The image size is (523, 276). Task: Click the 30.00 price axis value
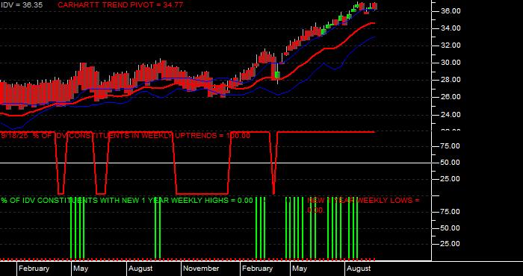click(x=450, y=63)
